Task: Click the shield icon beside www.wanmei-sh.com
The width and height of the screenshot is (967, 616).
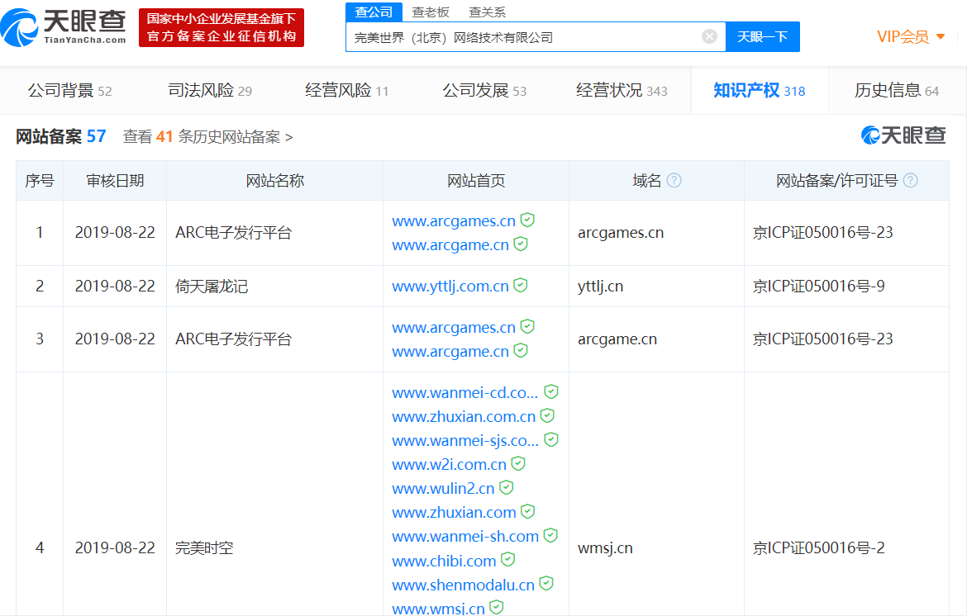Action: (550, 536)
